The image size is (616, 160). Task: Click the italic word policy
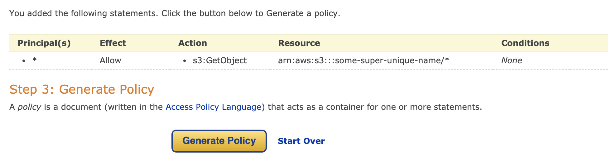coord(29,107)
